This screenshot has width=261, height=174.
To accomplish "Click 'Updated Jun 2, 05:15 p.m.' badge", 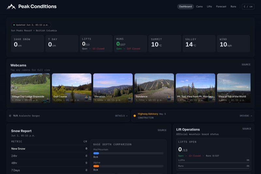I will [x=31, y=25].
